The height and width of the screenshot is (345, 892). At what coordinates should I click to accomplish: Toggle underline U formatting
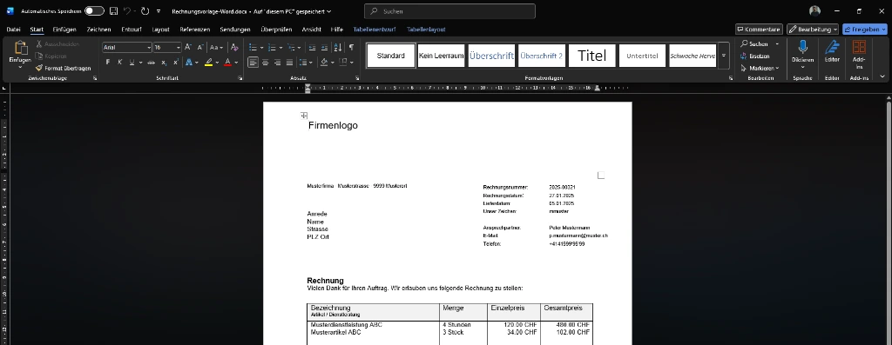tap(132, 63)
